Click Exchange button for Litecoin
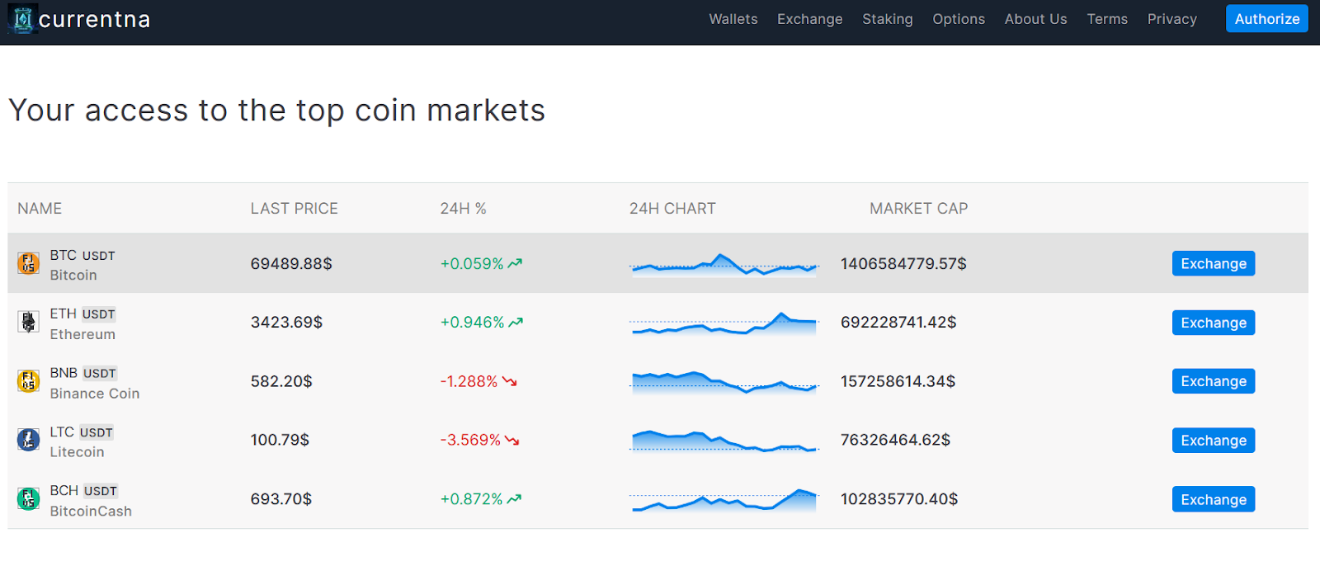1320x566 pixels. tap(1214, 441)
